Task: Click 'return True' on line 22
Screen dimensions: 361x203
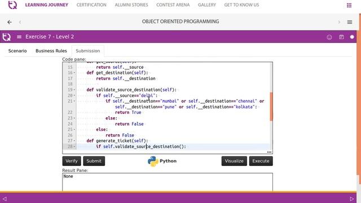Action: [128, 112]
